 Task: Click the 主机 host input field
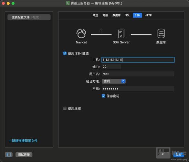(x=138, y=60)
